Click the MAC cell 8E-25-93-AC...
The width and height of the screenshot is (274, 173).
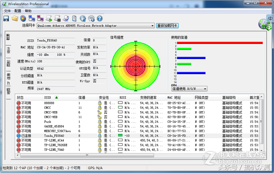click(x=179, y=103)
